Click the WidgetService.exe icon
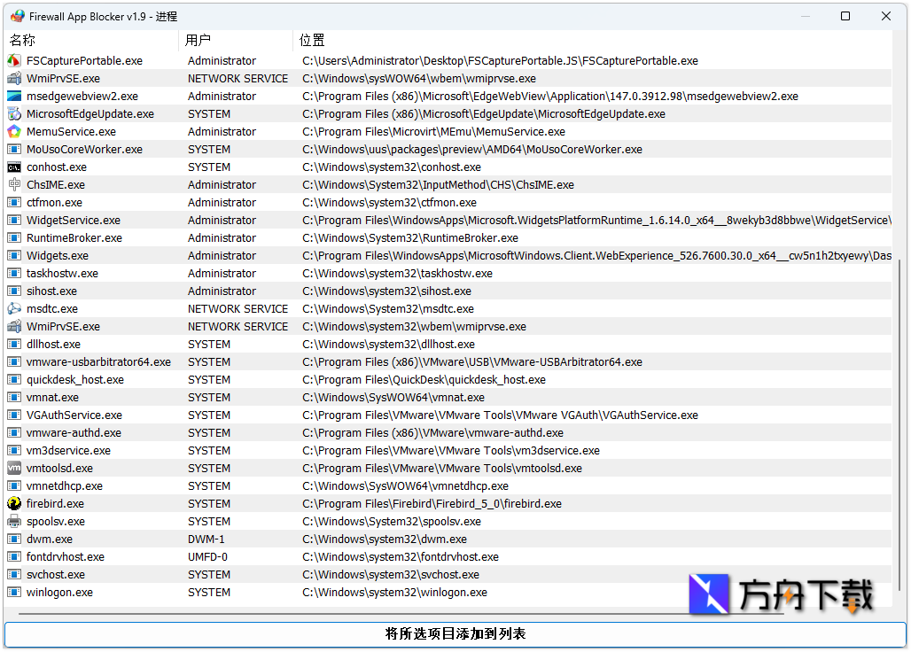 [x=14, y=220]
